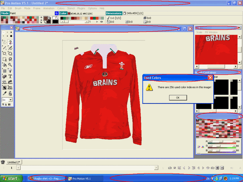Image resolution: width=243 pixels, height=182 pixels.
Task: Pick the paint bucket fill tool
Action: [x=5, y=65]
